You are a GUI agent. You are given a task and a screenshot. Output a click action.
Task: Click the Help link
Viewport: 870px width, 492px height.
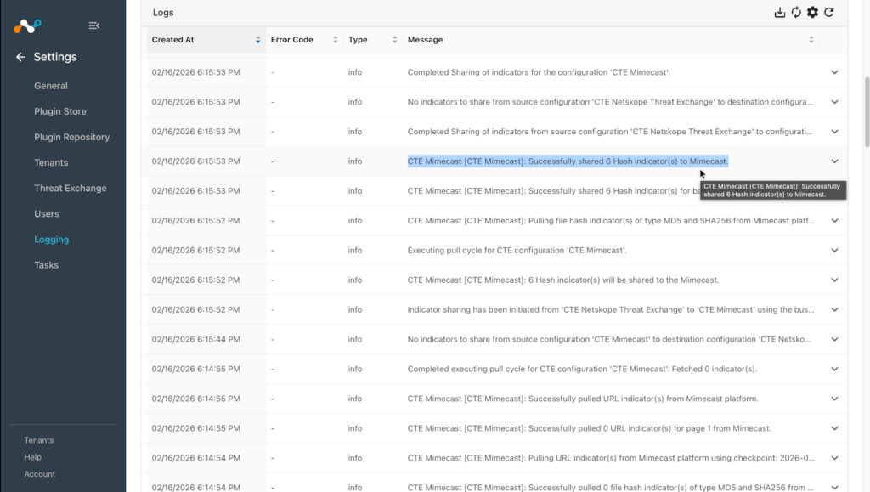coord(33,457)
